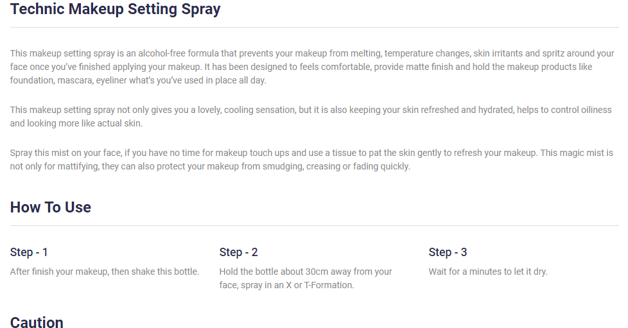
Task: Click the How To Use heading
Action: pos(51,207)
